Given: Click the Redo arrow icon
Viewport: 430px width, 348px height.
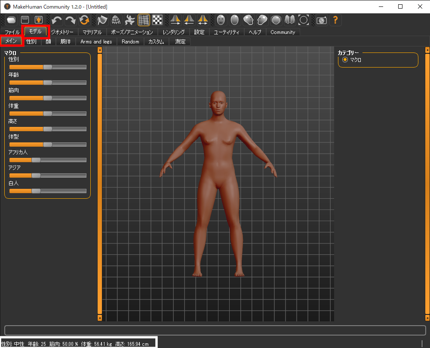Looking at the screenshot, I should [71, 20].
